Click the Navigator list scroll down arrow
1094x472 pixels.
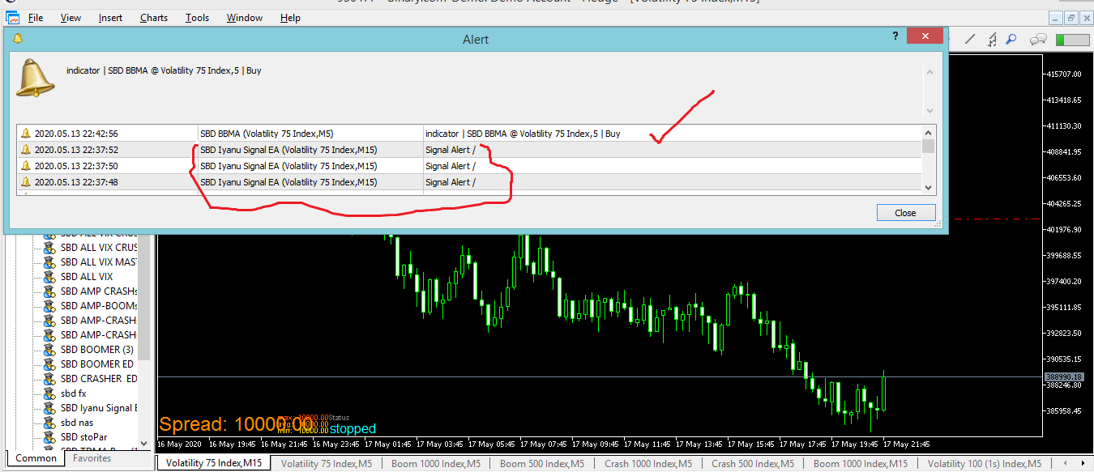(144, 443)
